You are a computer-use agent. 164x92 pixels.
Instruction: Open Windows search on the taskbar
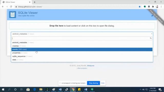9,89
